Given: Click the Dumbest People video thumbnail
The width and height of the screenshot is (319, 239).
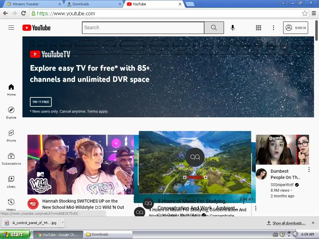Looking at the screenshot, I should pos(282,150).
